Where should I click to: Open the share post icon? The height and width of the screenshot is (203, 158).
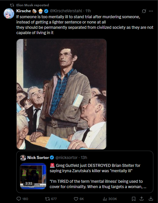pos(142,198)
